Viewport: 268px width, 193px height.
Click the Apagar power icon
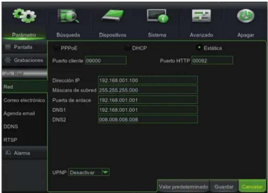pos(246,16)
